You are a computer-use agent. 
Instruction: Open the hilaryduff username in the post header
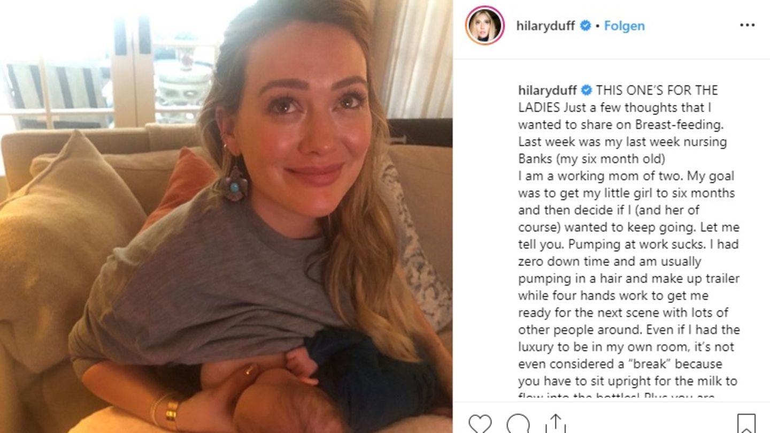[546, 26]
